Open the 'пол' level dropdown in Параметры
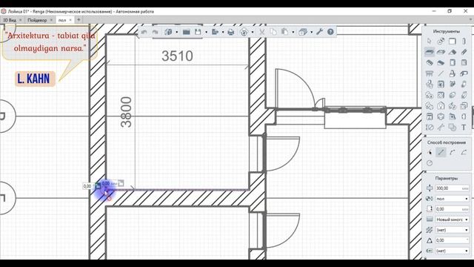The image size is (474, 267). [453, 199]
